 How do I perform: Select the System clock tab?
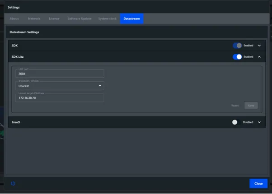(108, 18)
